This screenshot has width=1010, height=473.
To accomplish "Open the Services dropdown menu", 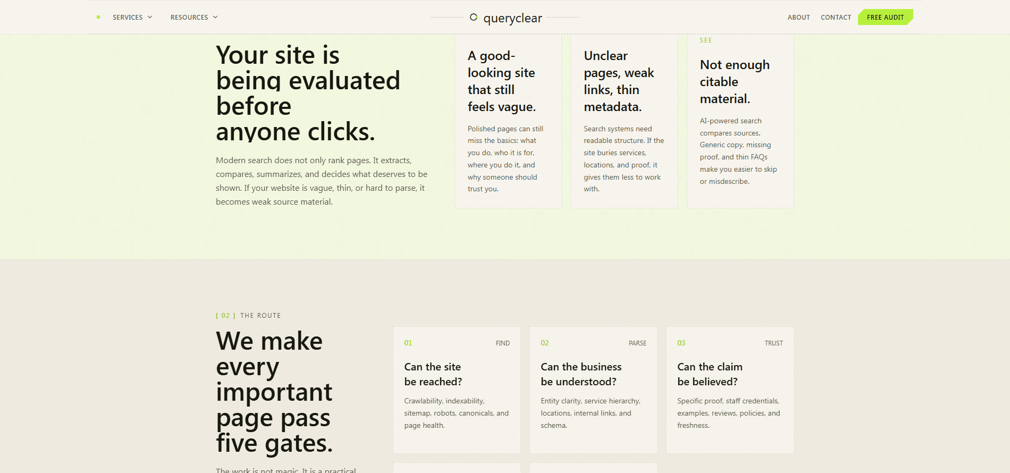I will tap(132, 18).
